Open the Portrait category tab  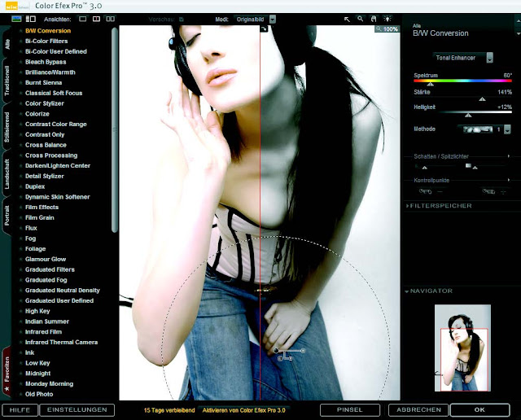click(x=7, y=215)
